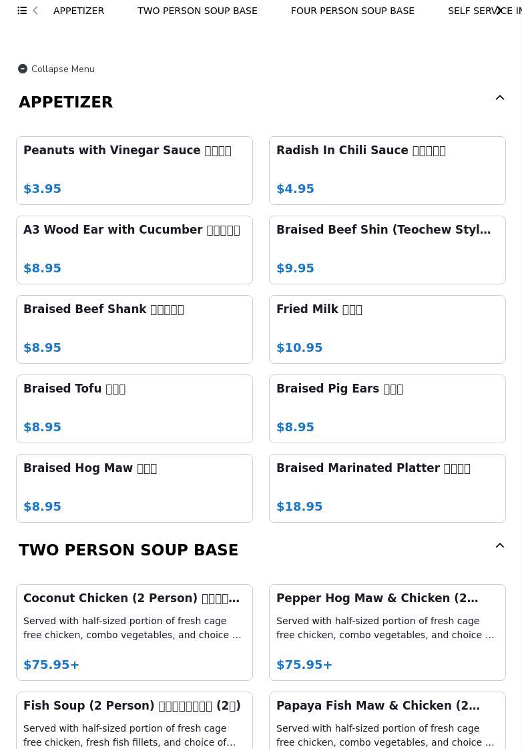
Task: Open Braised Beef Shin Teochew Style item
Action: tap(387, 250)
